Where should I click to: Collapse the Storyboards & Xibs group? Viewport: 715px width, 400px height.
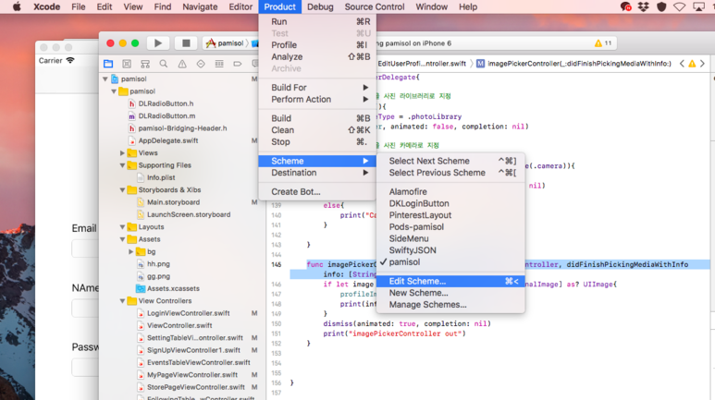point(122,190)
